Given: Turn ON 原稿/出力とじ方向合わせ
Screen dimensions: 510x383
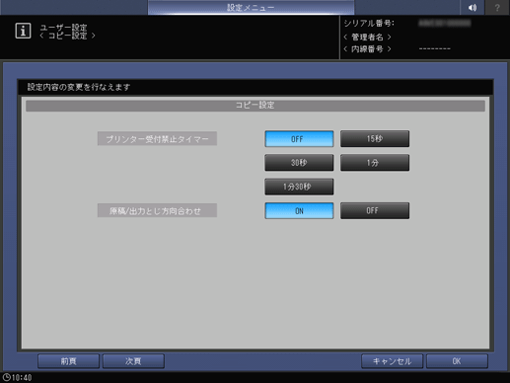Looking at the screenshot, I should click(299, 210).
